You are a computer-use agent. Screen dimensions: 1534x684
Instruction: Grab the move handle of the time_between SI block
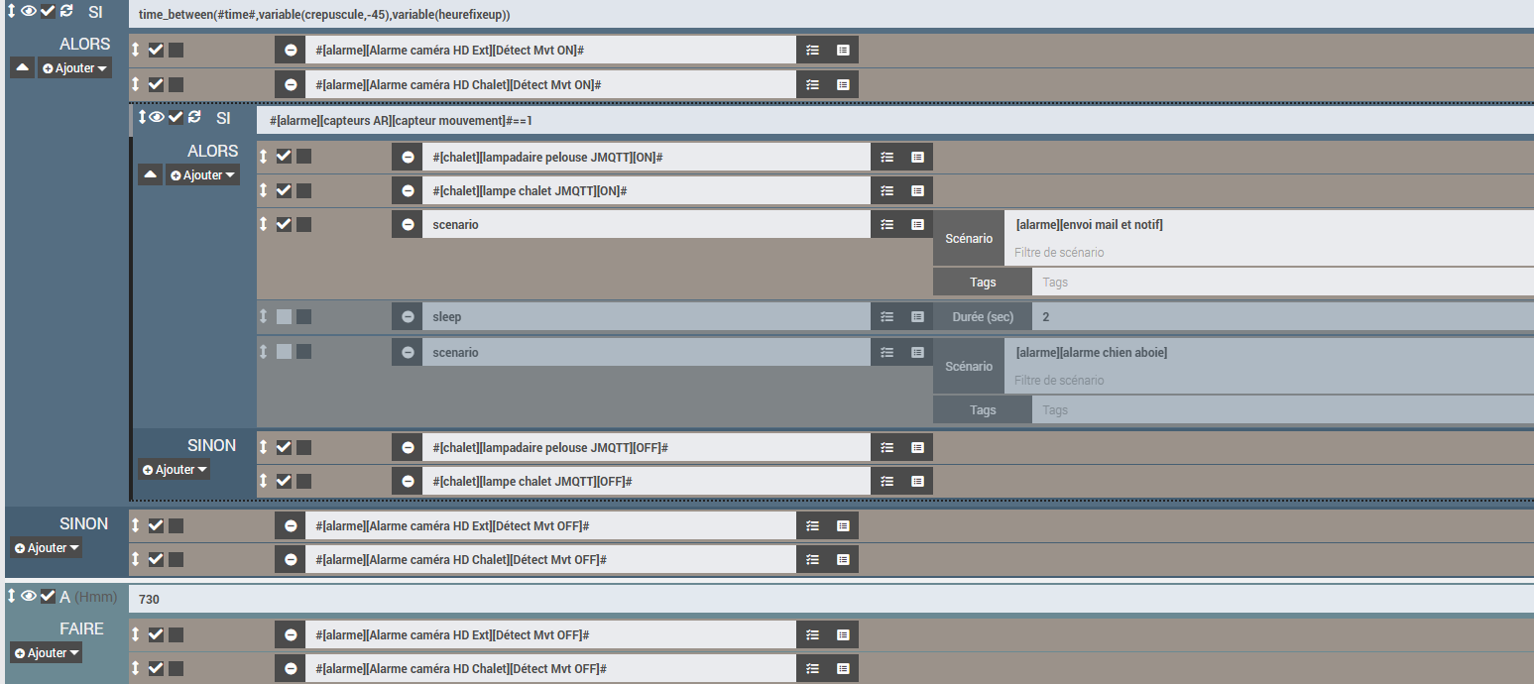coord(12,11)
